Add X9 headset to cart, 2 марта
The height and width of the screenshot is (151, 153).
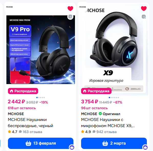coord(114,143)
